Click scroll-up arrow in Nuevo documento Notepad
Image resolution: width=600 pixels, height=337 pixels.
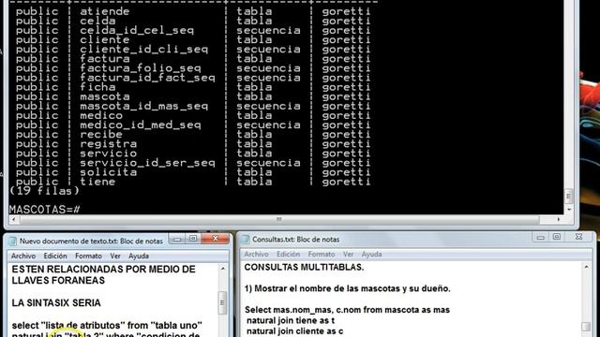coord(223,269)
